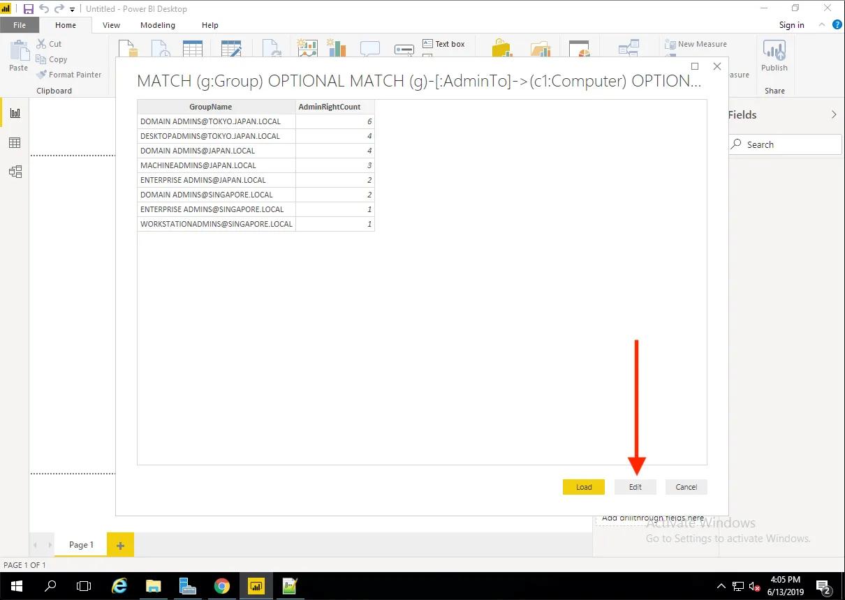The width and height of the screenshot is (845, 600).
Task: Click the Undo arrow in the title bar
Action: tap(44, 9)
